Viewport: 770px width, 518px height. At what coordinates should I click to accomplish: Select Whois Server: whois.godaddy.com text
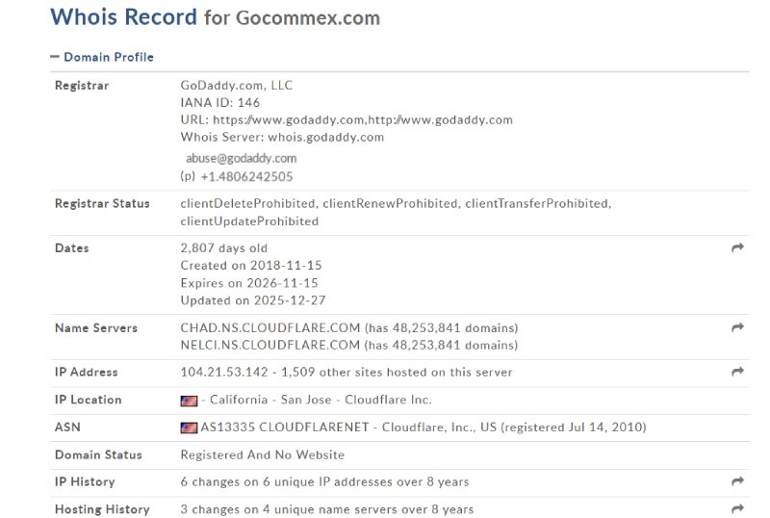[x=282, y=137]
